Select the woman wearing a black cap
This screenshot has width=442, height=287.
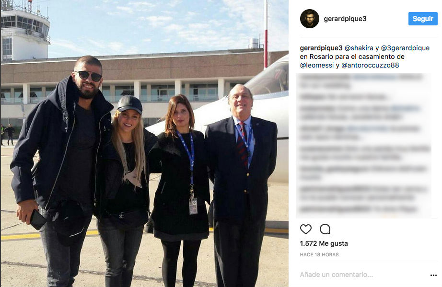(124, 192)
